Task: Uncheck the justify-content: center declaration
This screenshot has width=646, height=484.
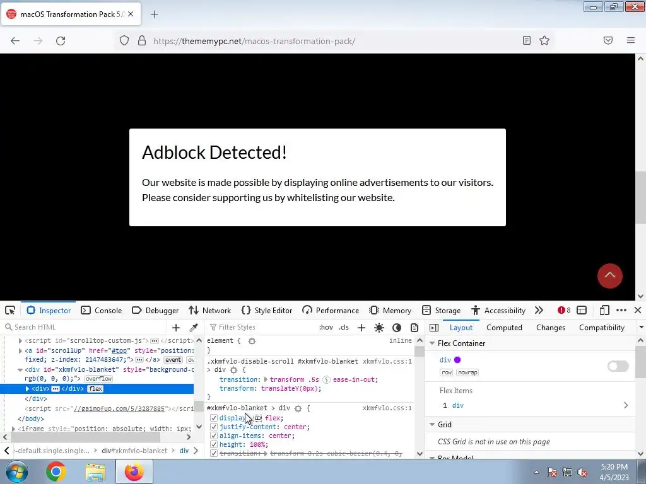Action: 213,427
